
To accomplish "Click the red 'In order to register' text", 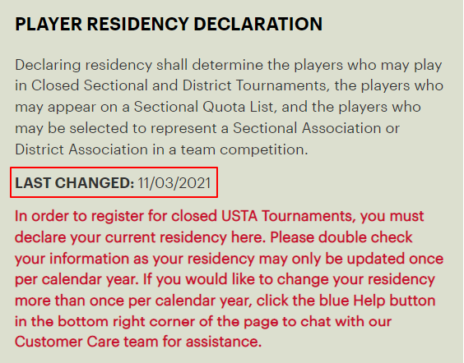I will [x=91, y=217].
